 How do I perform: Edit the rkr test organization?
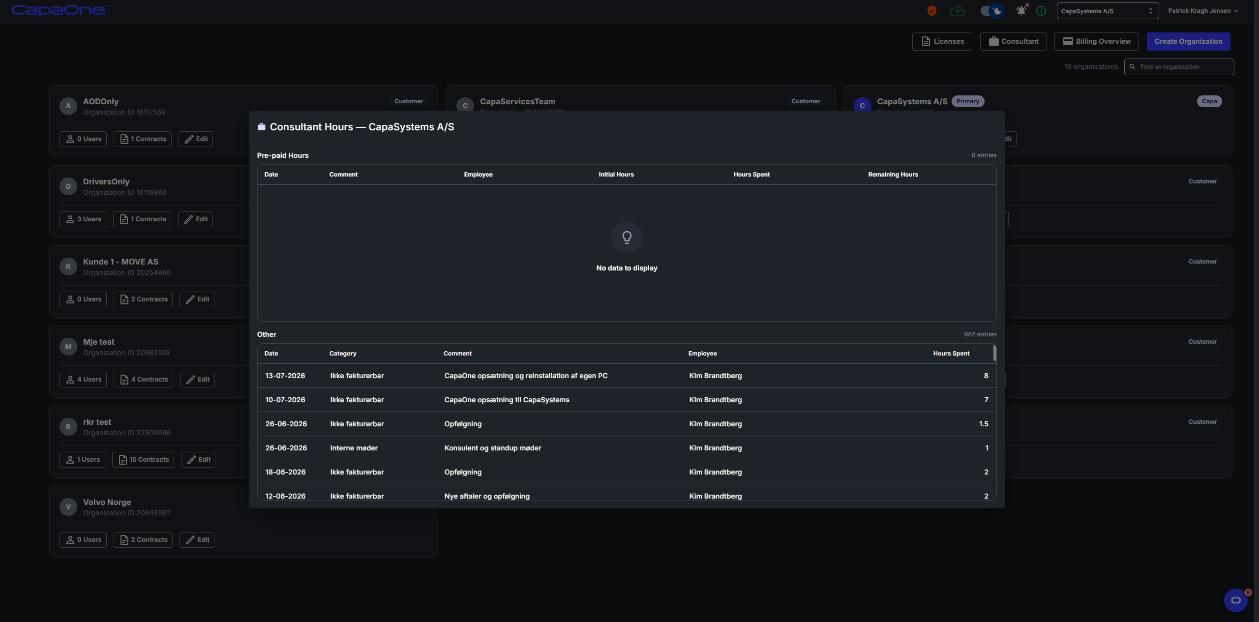[x=198, y=460]
